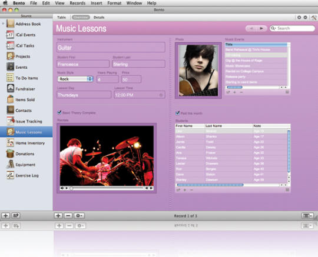The image size is (318, 257).
Task: Click the student photo thumbnail
Action: pos(198,70)
